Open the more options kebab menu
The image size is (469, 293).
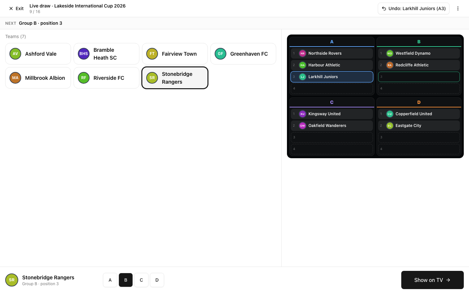click(458, 8)
